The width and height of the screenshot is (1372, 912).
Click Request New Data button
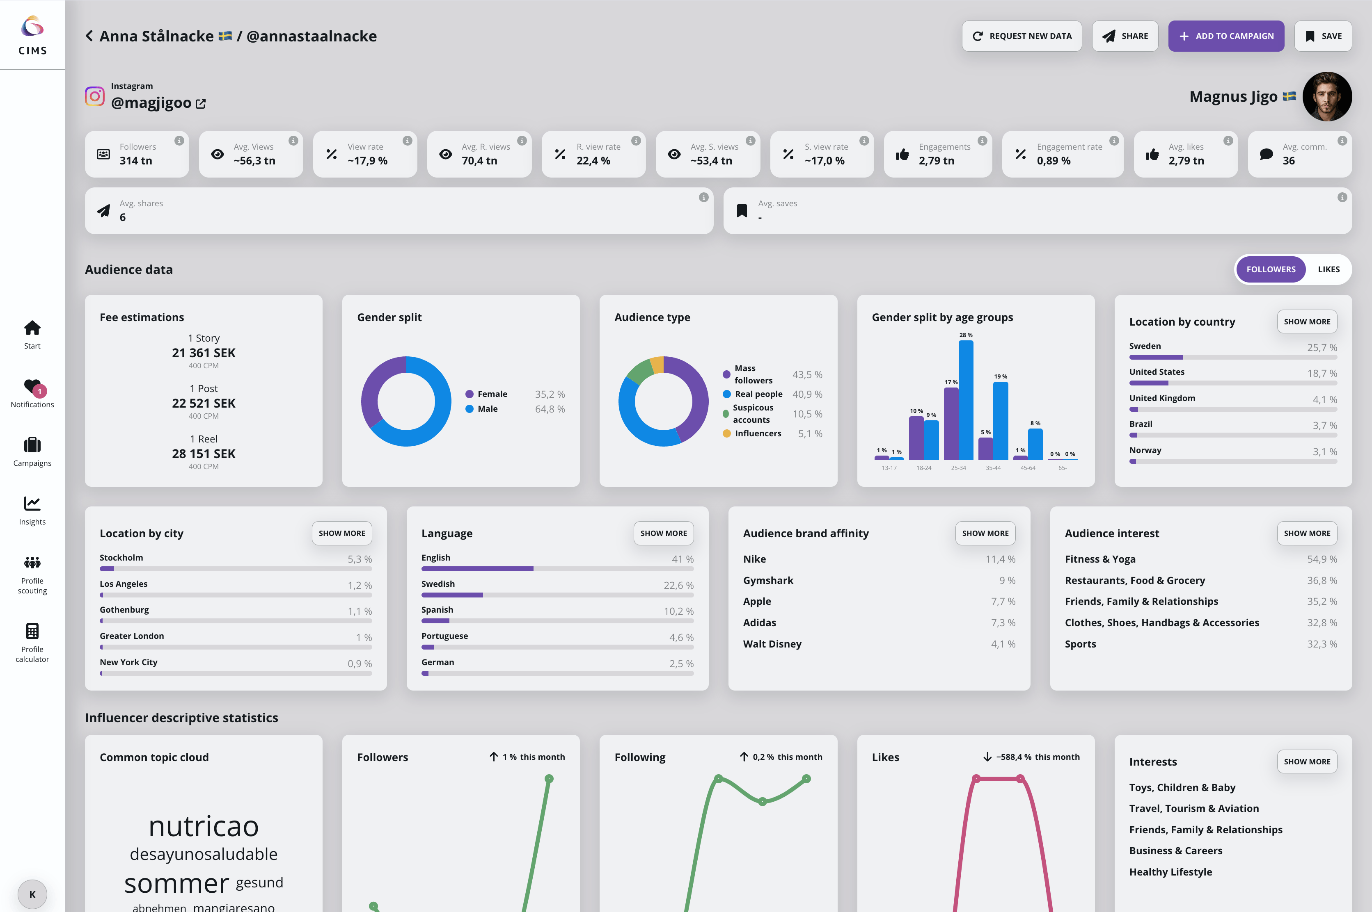click(1022, 36)
